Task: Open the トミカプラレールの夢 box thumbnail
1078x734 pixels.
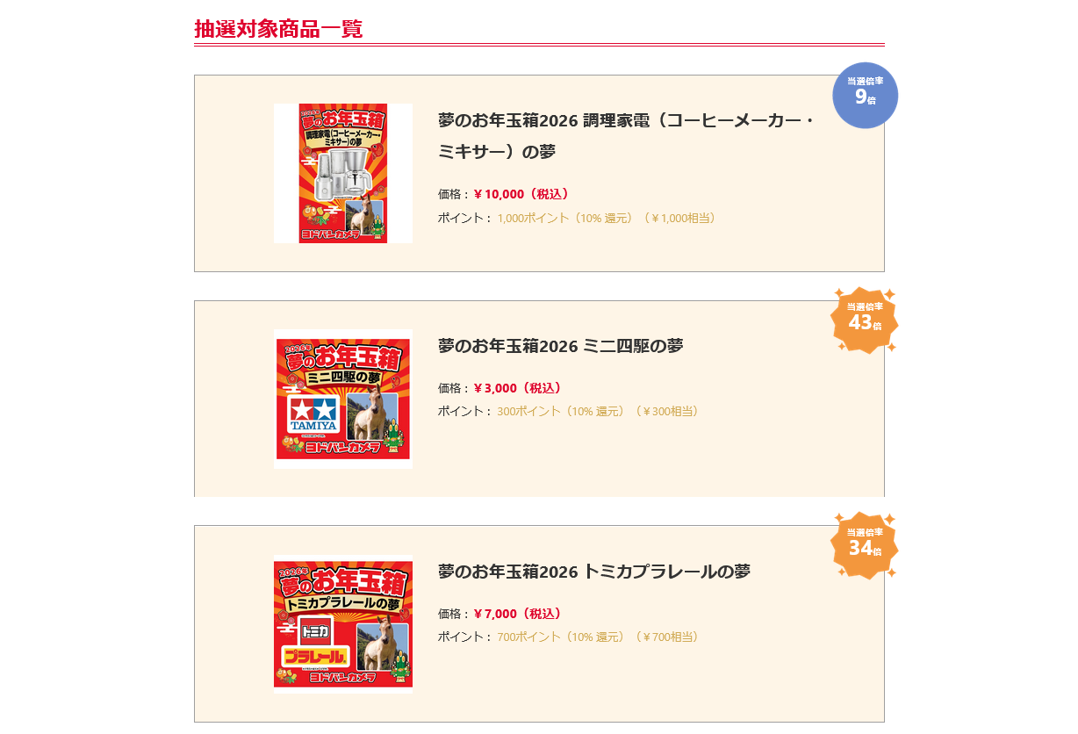Action: 343,624
